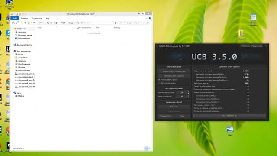The width and height of the screenshot is (277, 156).
Task: Increase thread count stepper in UCB
Action: tap(189, 92)
